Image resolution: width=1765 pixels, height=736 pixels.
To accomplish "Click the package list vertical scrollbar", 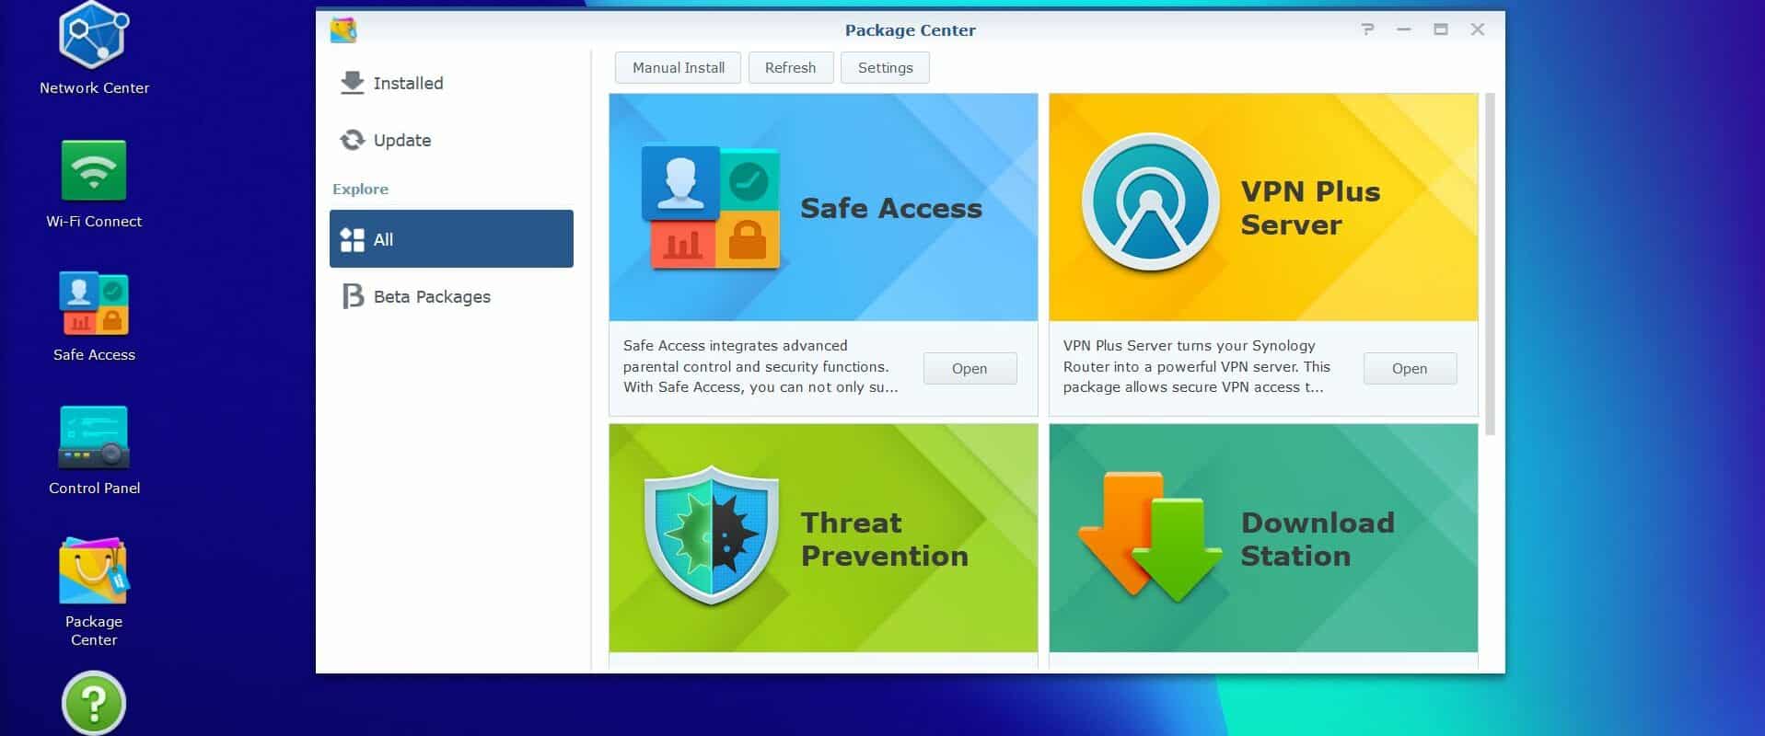I will coord(1490,264).
